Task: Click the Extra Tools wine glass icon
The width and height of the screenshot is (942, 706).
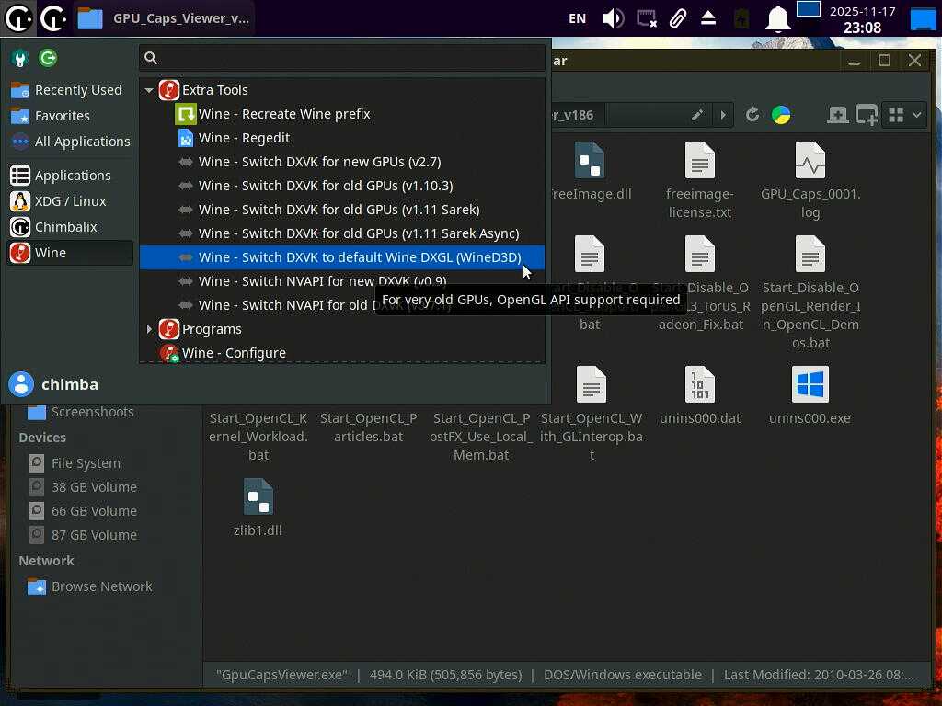Action: [169, 90]
